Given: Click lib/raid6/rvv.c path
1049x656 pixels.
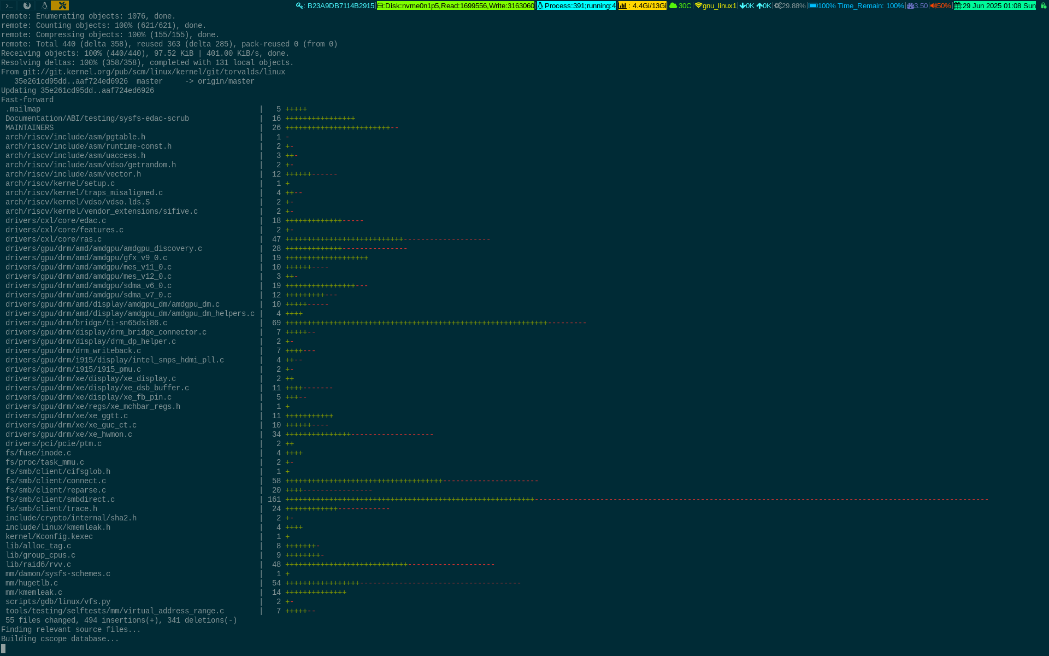Looking at the screenshot, I should point(38,565).
